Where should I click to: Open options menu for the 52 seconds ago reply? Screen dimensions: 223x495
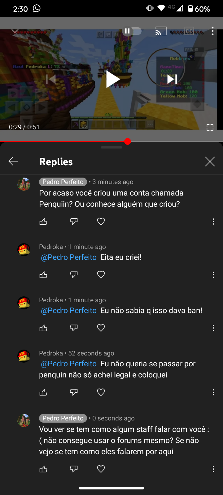(213, 392)
